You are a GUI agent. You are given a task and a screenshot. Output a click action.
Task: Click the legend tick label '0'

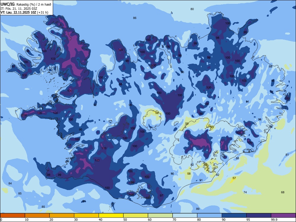pyautogui.click(x=1, y=220)
